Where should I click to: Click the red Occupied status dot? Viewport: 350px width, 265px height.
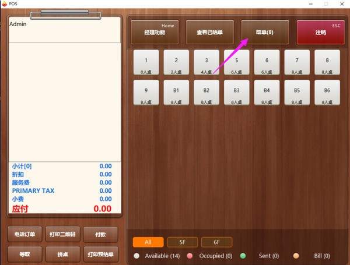point(190,256)
